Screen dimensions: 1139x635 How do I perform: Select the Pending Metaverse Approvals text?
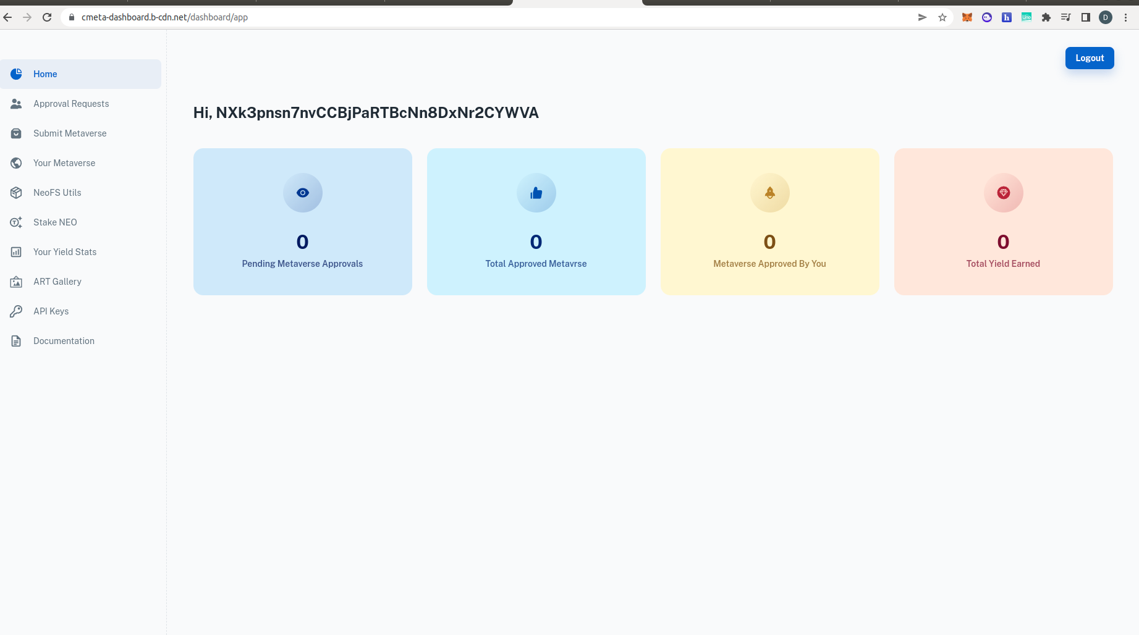click(303, 264)
